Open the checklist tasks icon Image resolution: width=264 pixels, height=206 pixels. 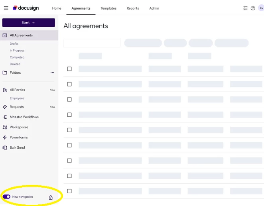point(245,8)
